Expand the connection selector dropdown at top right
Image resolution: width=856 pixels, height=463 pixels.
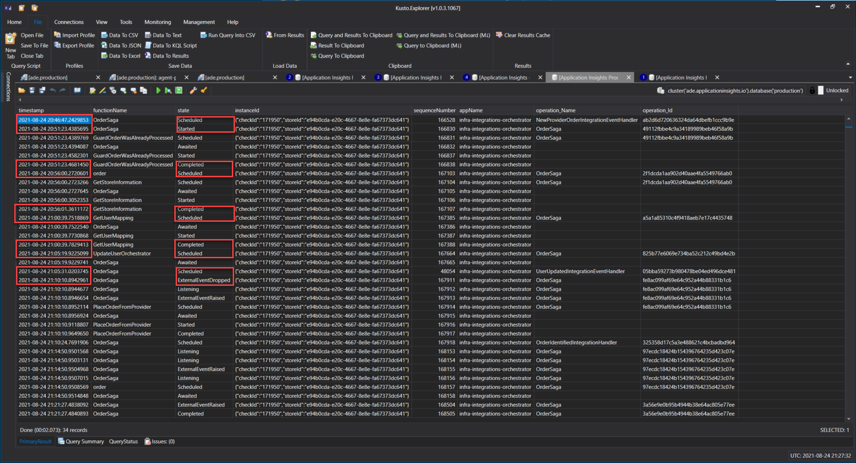point(851,77)
